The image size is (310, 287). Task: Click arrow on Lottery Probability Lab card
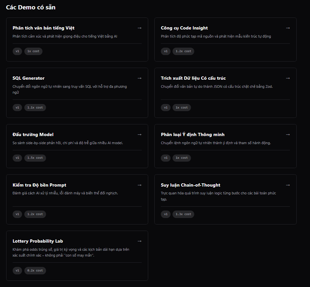[x=139, y=241]
